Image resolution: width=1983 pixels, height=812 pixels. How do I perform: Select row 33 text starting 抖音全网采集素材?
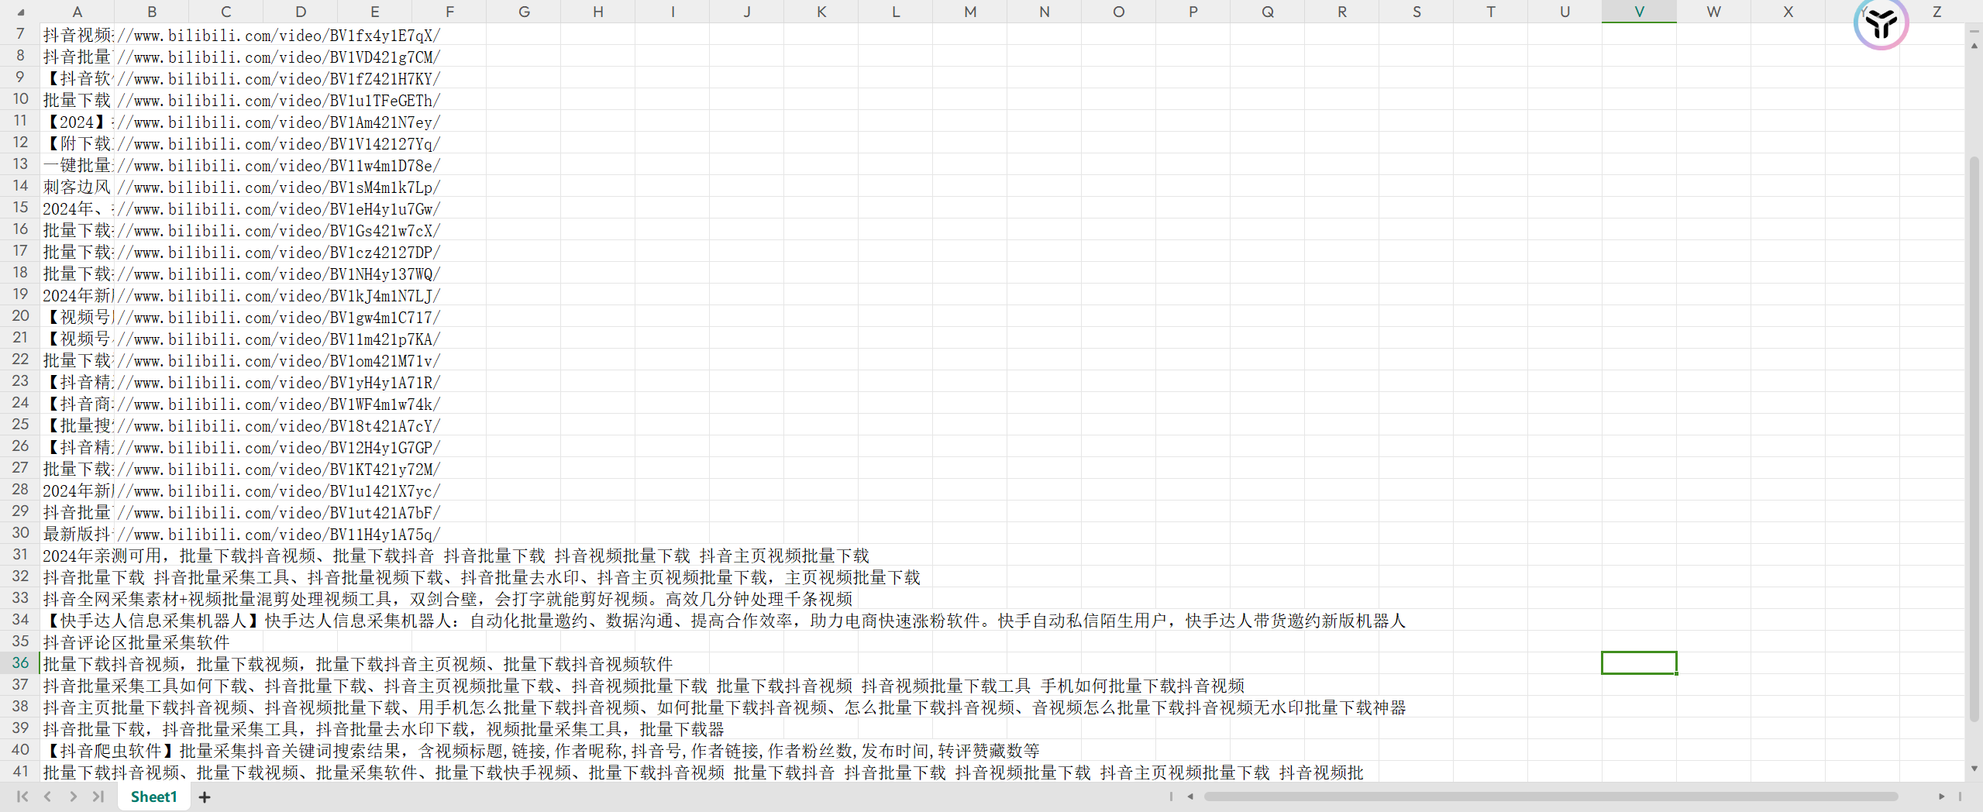[447, 599]
